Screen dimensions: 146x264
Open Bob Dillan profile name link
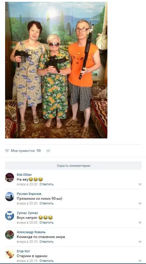[x=24, y=175]
